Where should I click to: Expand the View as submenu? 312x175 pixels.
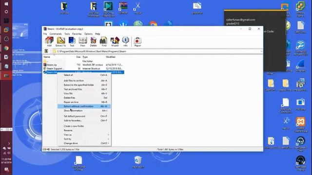click(x=84, y=135)
